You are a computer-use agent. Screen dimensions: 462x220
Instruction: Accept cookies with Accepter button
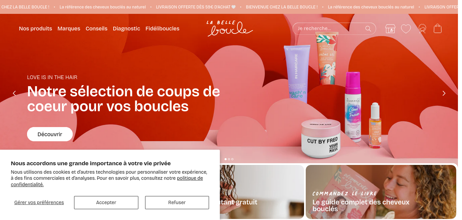click(106, 202)
